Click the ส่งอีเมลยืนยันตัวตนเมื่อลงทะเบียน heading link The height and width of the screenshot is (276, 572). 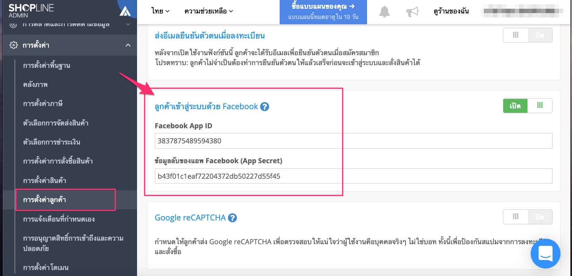click(x=210, y=36)
